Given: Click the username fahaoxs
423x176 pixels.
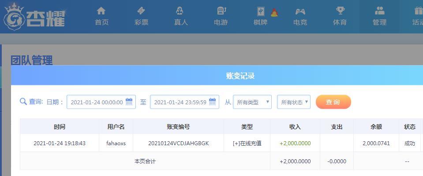Looking at the screenshot, I should [x=116, y=143].
